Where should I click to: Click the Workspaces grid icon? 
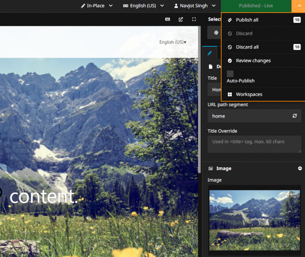[230, 94]
